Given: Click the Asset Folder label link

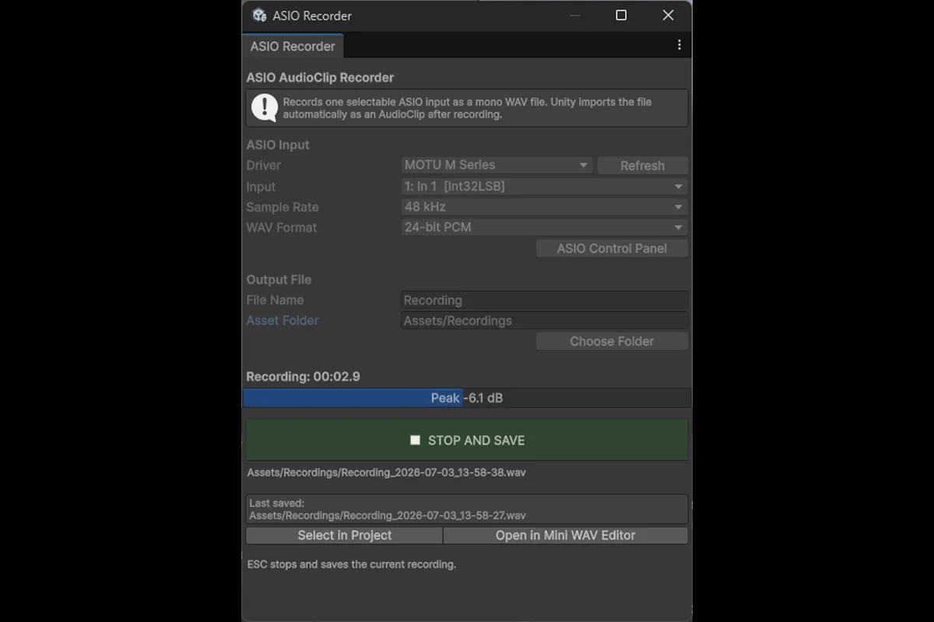Looking at the screenshot, I should point(283,320).
